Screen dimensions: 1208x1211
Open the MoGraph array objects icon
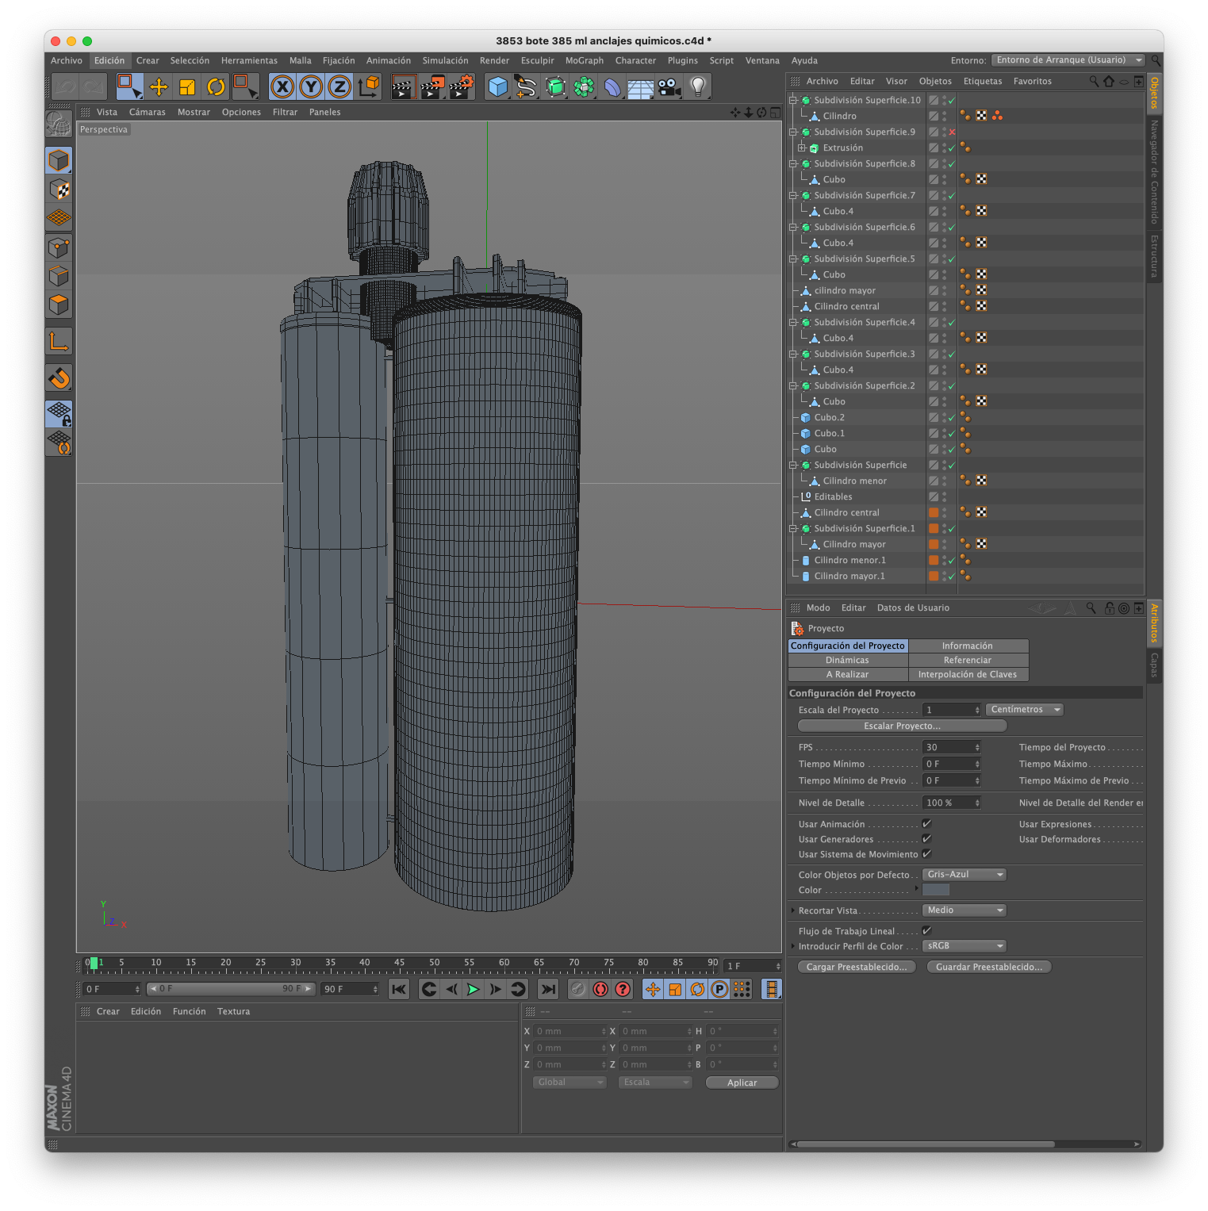pyautogui.click(x=584, y=86)
